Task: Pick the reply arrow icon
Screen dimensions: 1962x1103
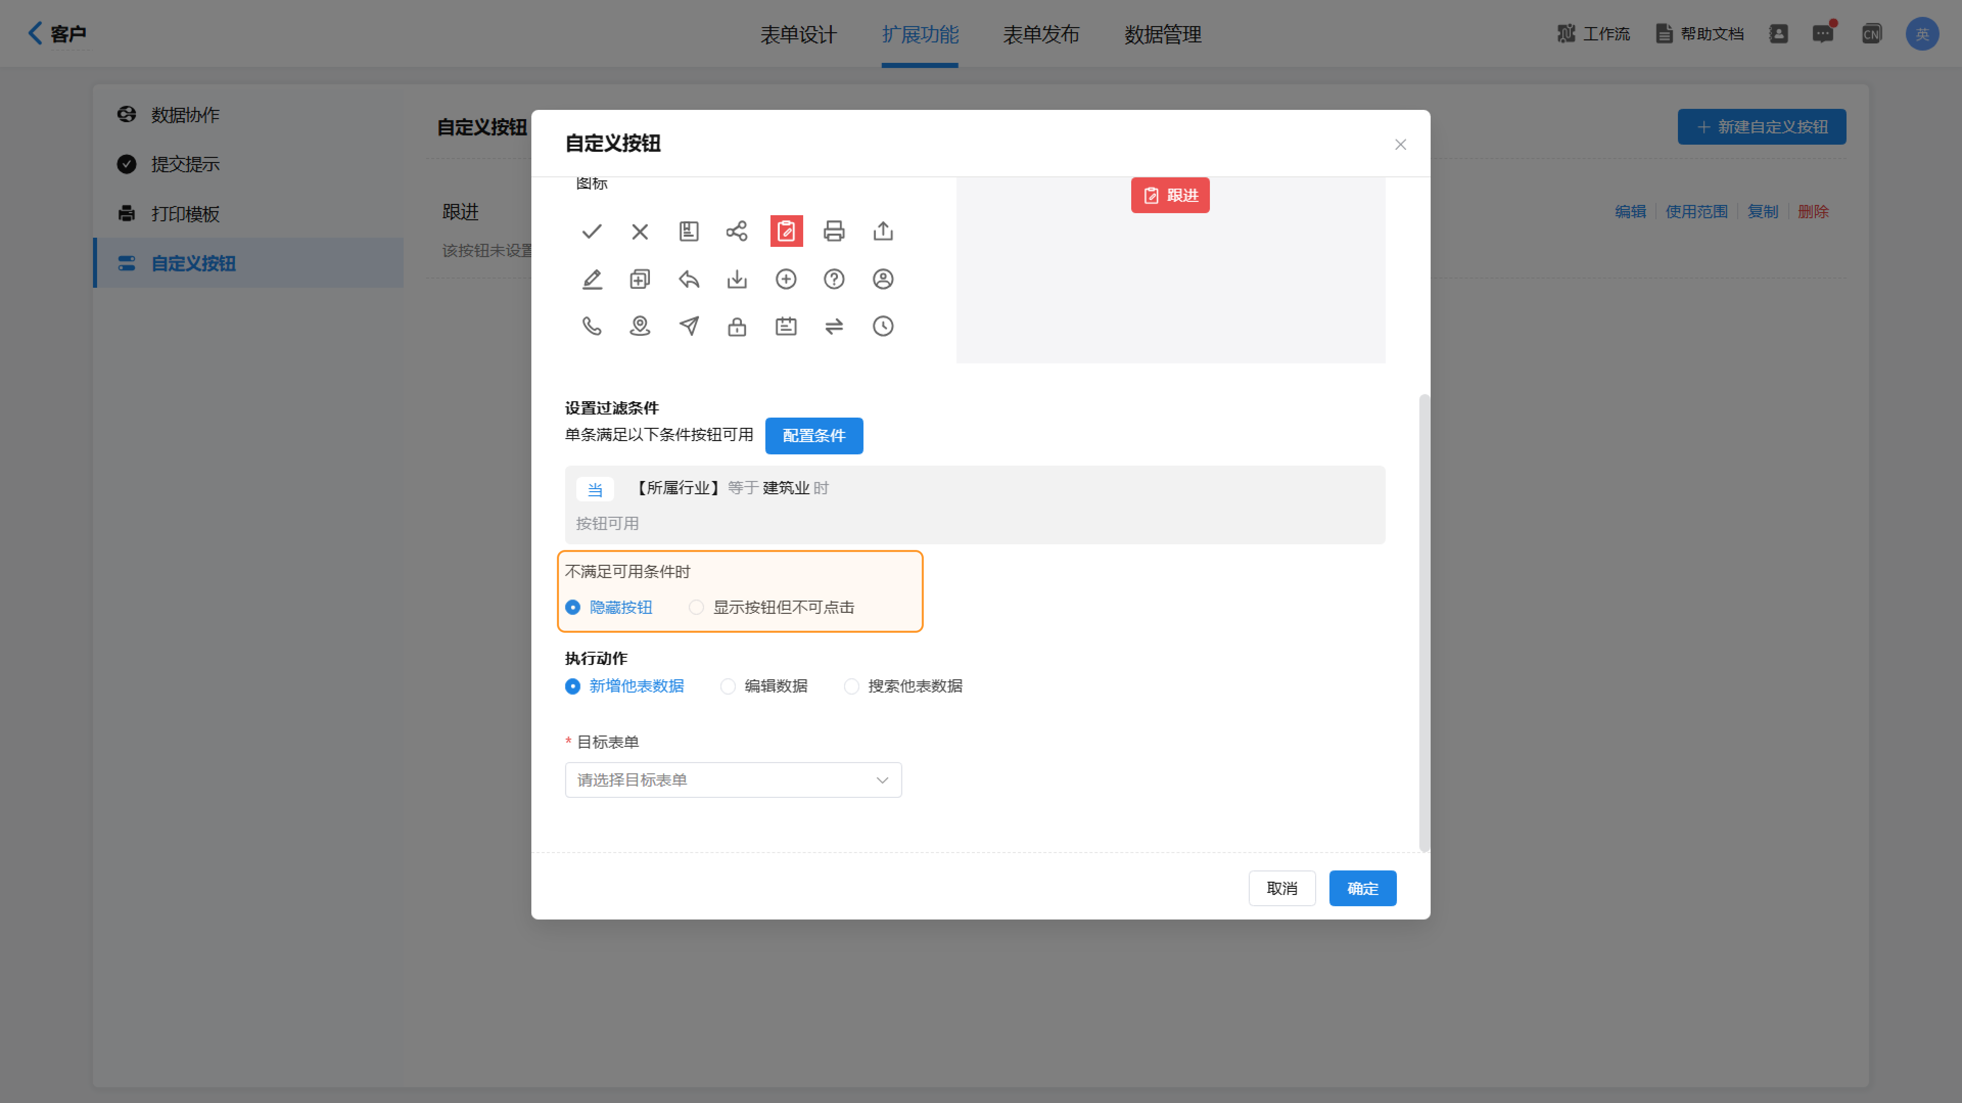Action: point(689,279)
